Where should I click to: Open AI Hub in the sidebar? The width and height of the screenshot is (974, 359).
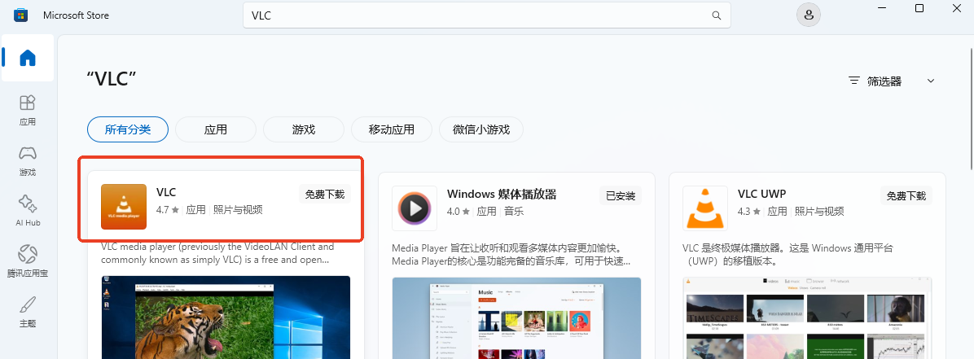tap(28, 211)
